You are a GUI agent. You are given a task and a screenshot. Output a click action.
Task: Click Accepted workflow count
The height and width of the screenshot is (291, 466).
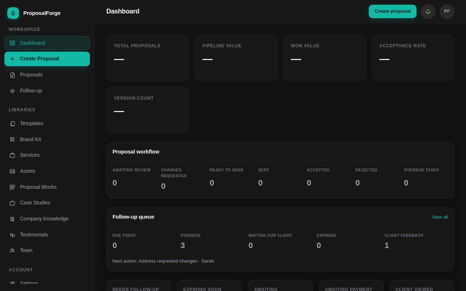pyautogui.click(x=309, y=183)
